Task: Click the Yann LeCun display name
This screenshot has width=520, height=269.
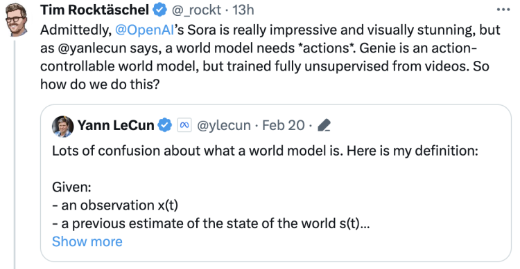Action: [116, 125]
